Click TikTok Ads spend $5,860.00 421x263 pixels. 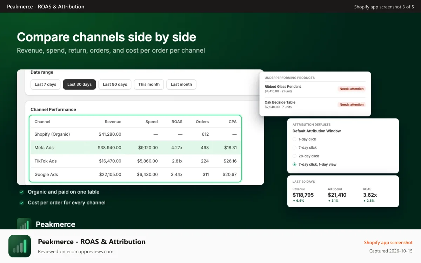(x=147, y=161)
